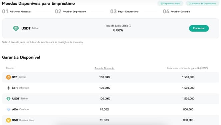Select the ADA Cardano collateral row
This screenshot has height=125, width=221.
111,109
